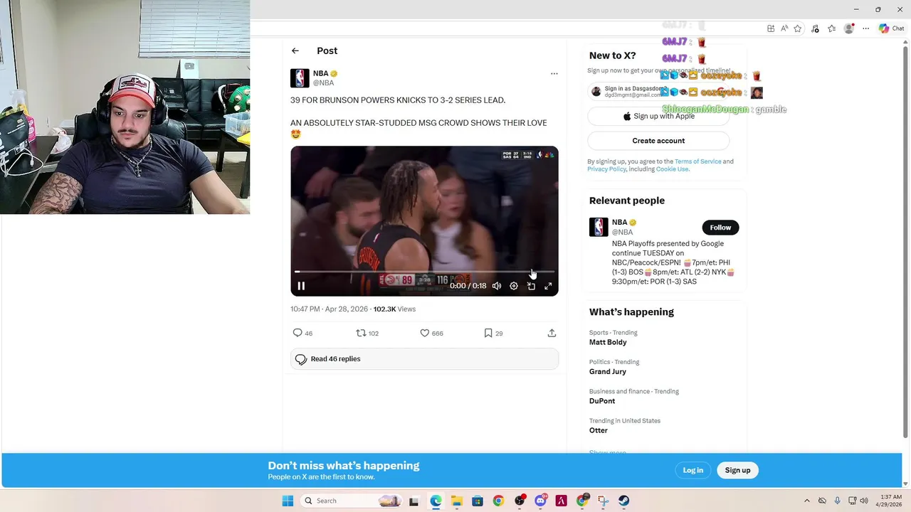Screen dimensions: 911x512
Task: Show hidden system tray icons
Action: (806, 501)
